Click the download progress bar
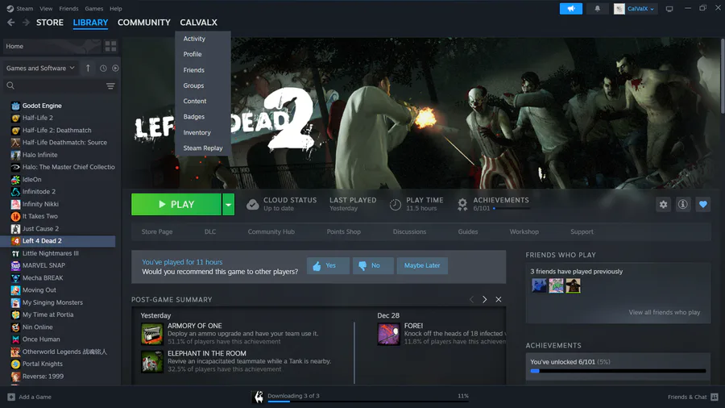Screen dimensions: 725x408 tap(367, 402)
